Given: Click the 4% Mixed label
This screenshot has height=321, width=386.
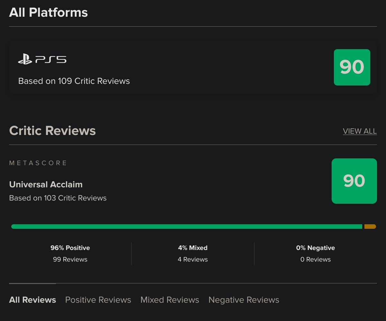Looking at the screenshot, I should click(193, 248).
